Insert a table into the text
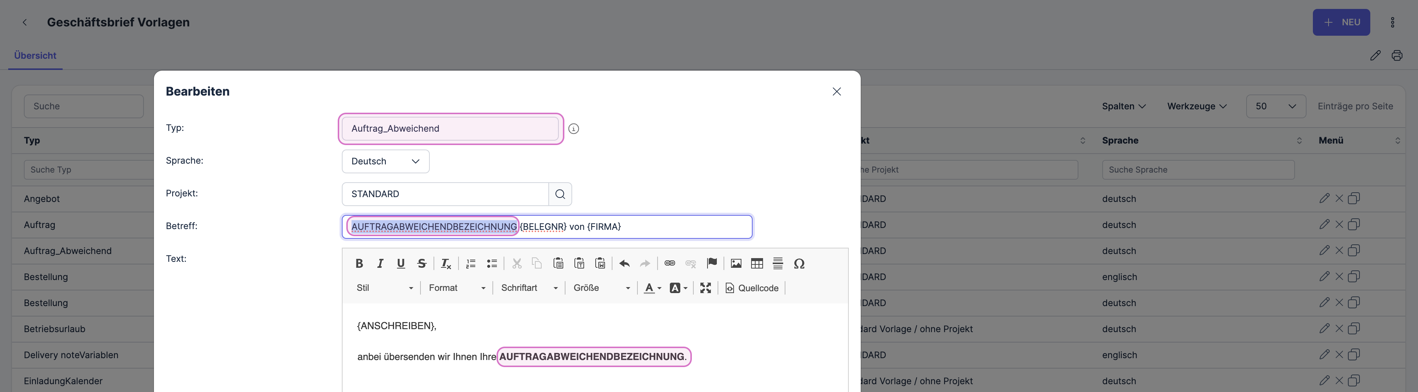This screenshot has height=392, width=1418. click(x=757, y=264)
